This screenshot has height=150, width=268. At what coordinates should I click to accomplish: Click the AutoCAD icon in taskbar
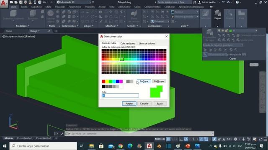149,146
